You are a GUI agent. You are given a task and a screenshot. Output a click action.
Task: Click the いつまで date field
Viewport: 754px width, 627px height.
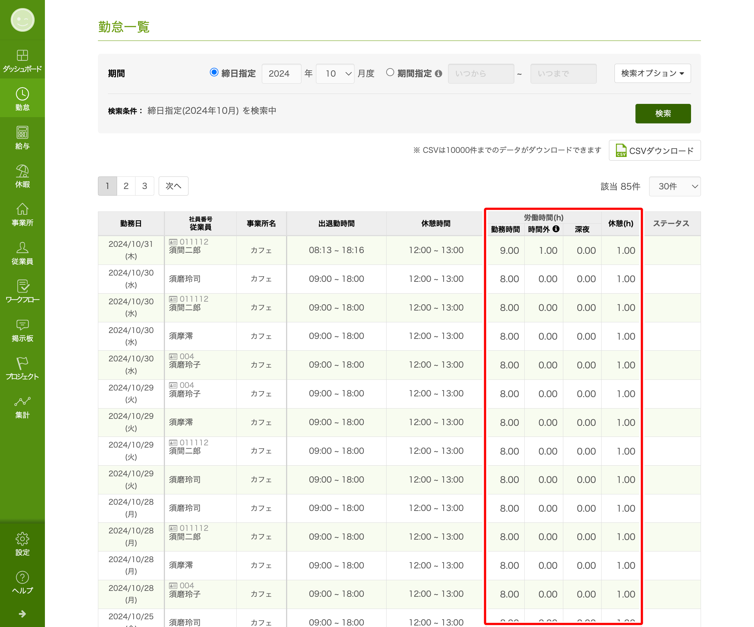[x=563, y=74]
